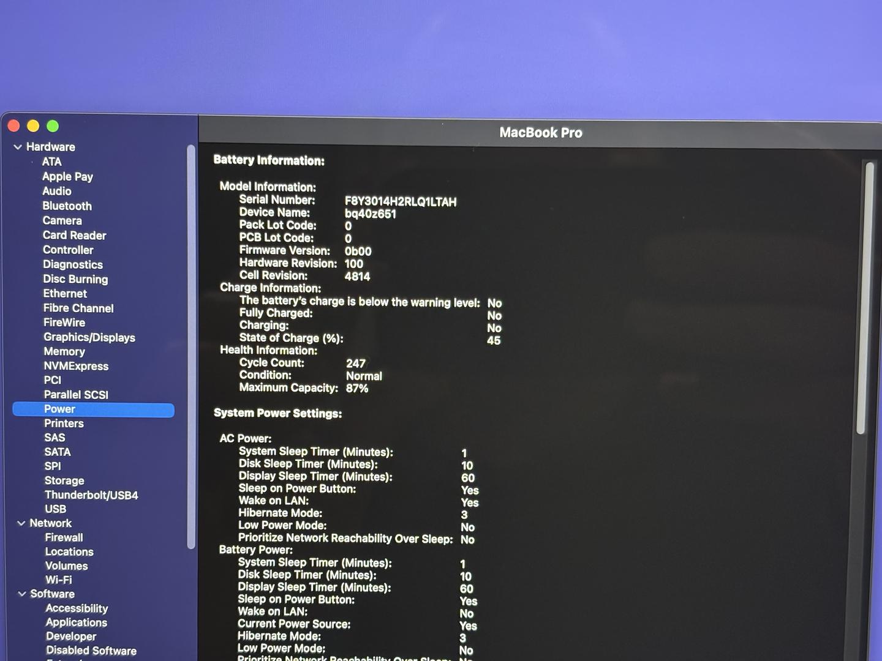882x661 pixels.
Task: Collapse the Software section chevron
Action: [22, 594]
